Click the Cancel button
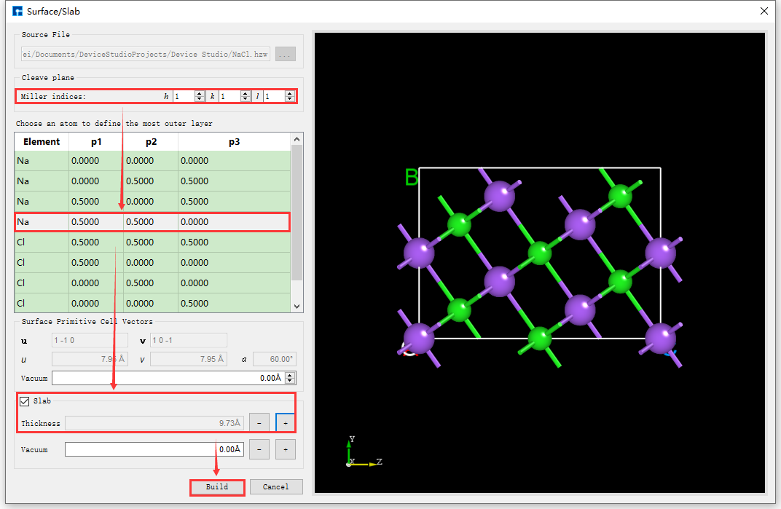The width and height of the screenshot is (781, 509). tap(276, 487)
